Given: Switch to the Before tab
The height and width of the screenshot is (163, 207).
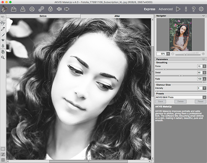Looking at the screenshot, I should pos(43,16).
